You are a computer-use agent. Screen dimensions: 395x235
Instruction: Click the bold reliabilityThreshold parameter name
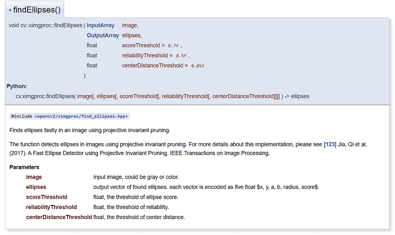pyautogui.click(x=52, y=207)
